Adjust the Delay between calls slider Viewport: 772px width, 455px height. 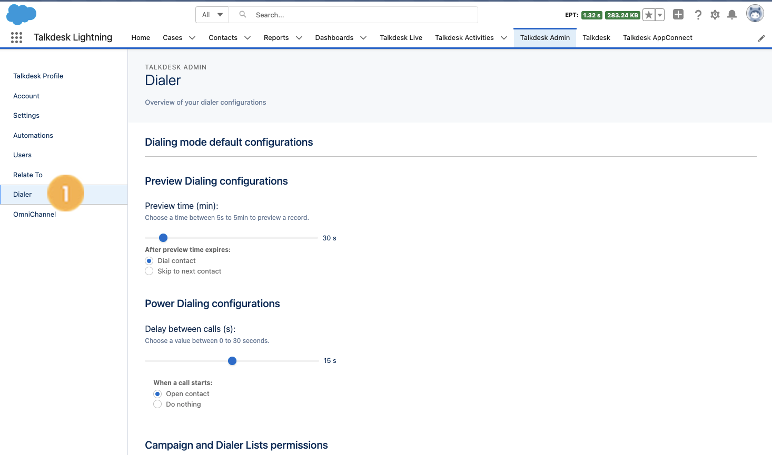coord(232,361)
